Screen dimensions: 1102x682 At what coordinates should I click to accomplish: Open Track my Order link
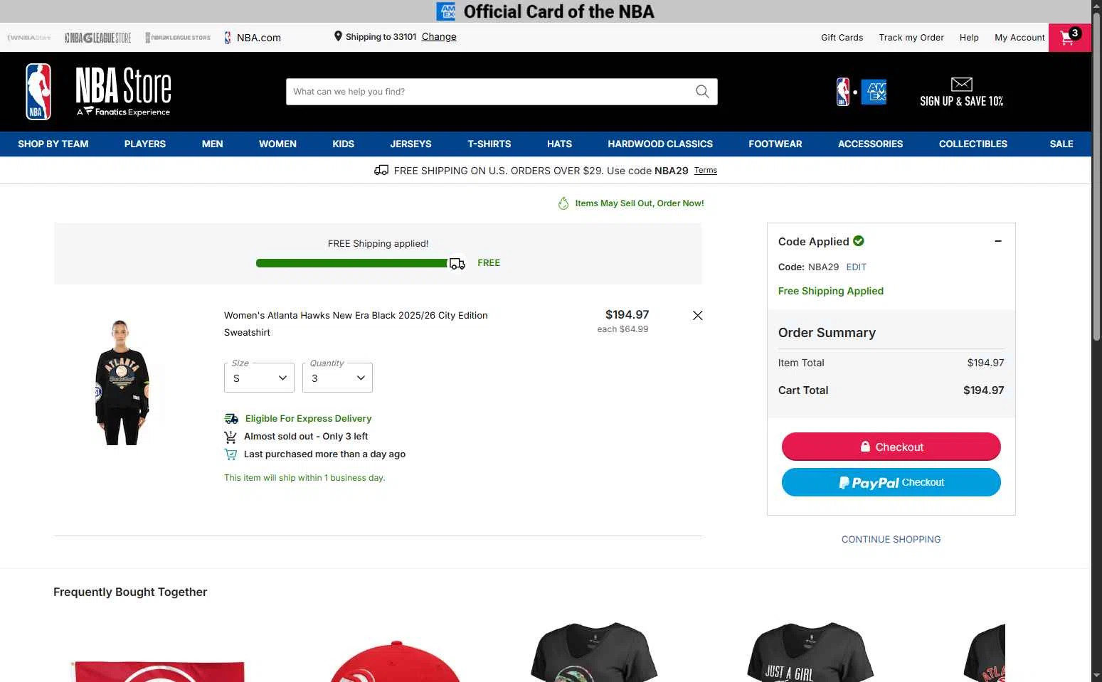coord(911,38)
